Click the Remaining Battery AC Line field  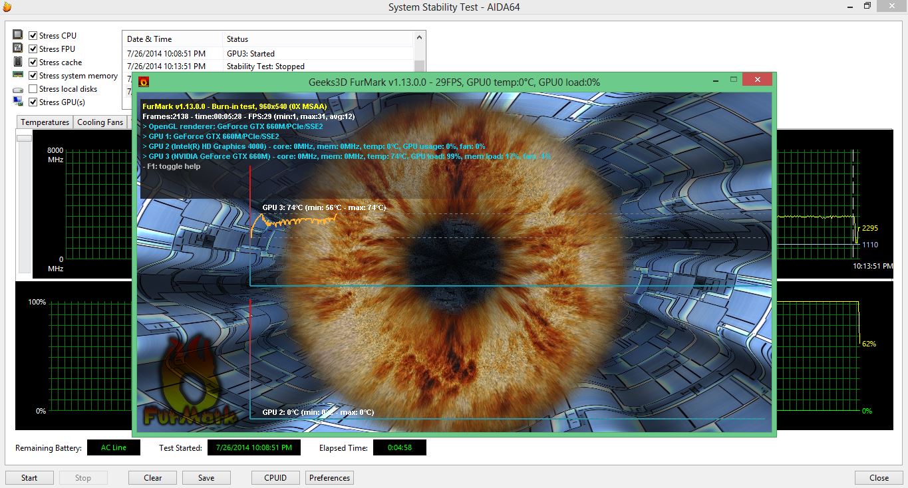[x=114, y=447]
